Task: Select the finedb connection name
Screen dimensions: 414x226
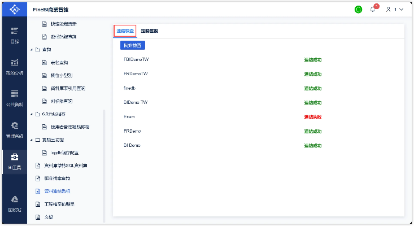Action: 130,88
